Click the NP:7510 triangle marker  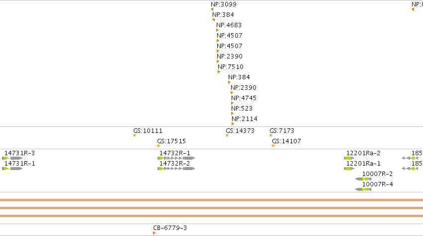[219, 72]
